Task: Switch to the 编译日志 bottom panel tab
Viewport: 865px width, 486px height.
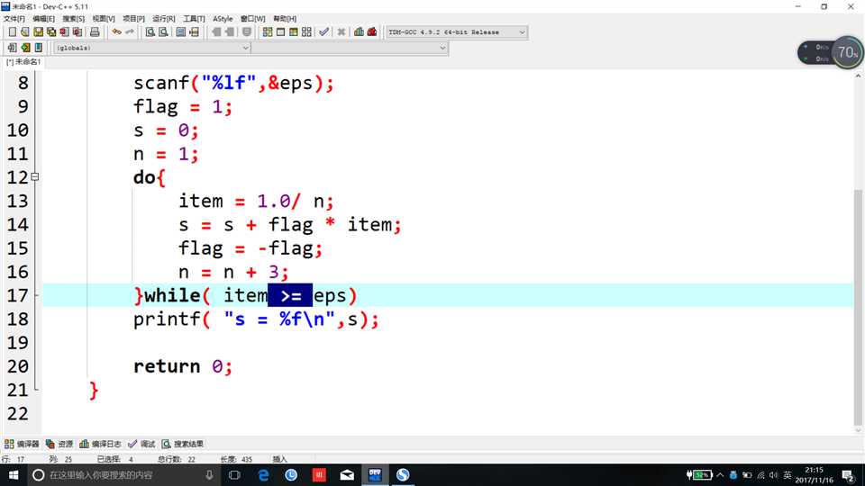Action: tap(100, 444)
